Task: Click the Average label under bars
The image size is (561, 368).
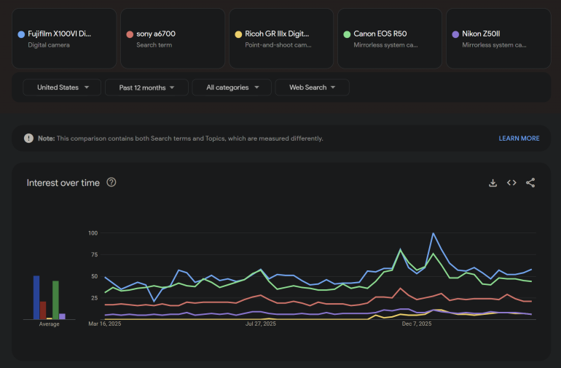Action: (x=50, y=324)
